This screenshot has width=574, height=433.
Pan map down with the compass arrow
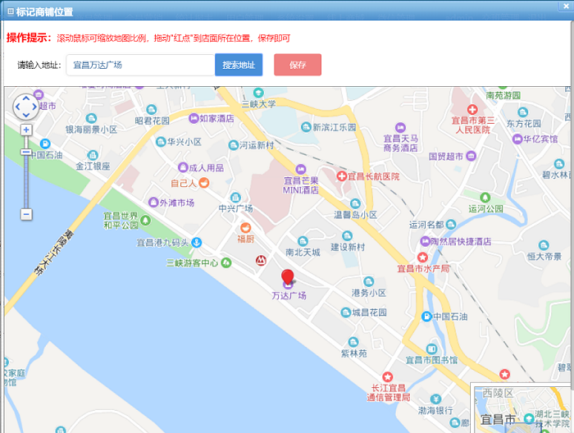point(26,115)
